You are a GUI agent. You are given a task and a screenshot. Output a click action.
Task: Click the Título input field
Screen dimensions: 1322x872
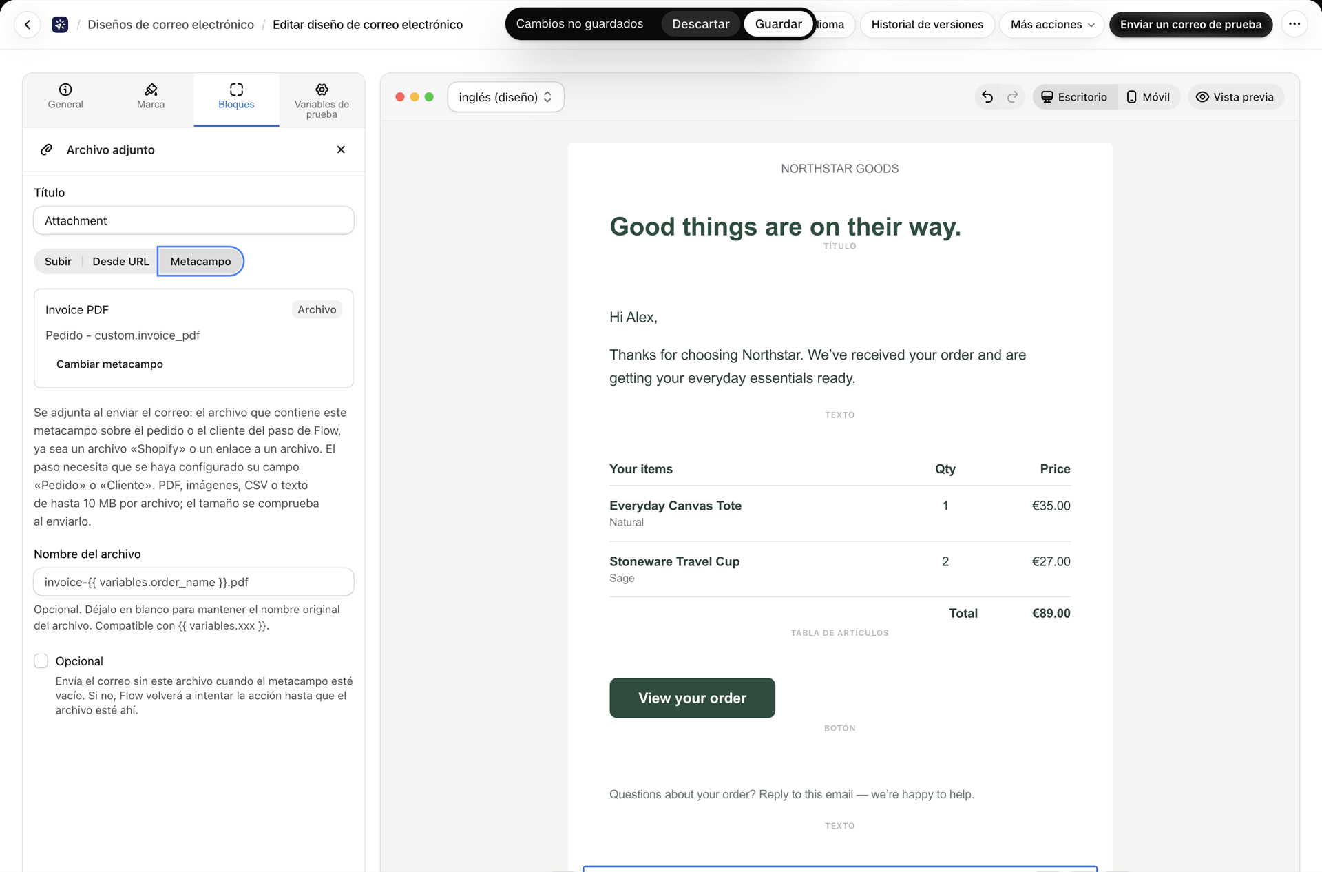click(x=193, y=221)
